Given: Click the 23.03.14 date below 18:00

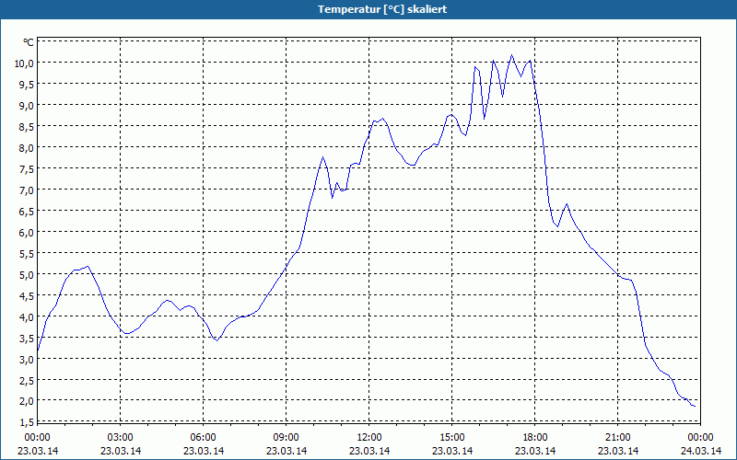Looking at the screenshot, I should click(535, 451).
